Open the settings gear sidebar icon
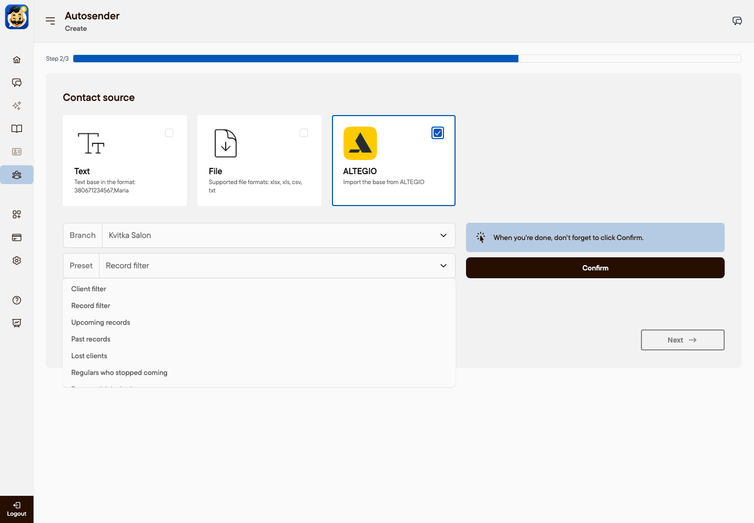The image size is (754, 523). pos(17,260)
